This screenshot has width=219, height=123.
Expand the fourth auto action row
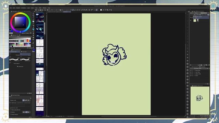pos(194,76)
